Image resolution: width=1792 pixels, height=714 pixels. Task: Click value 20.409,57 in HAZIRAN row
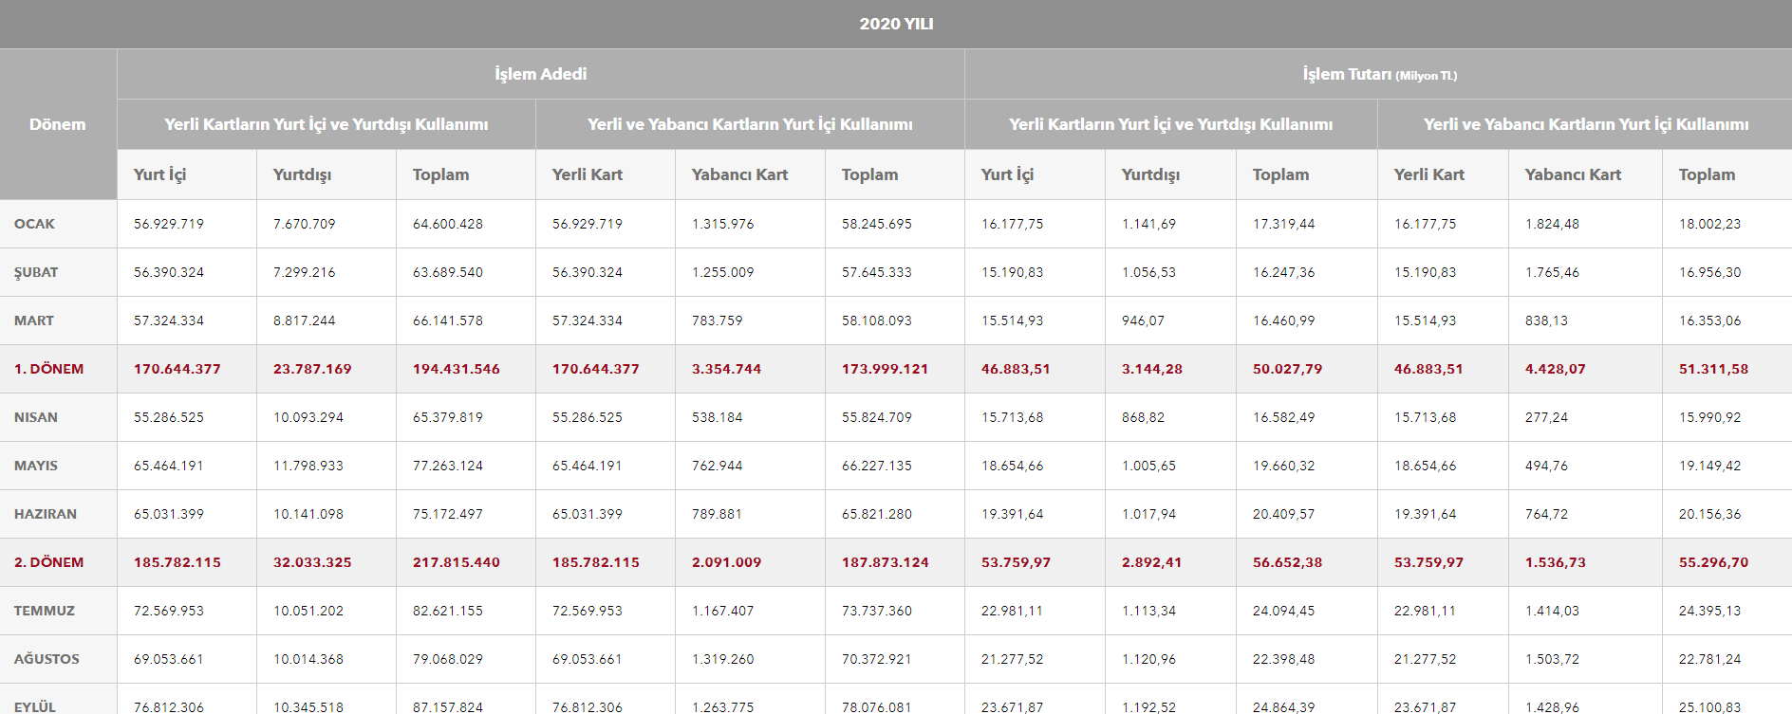[1284, 514]
